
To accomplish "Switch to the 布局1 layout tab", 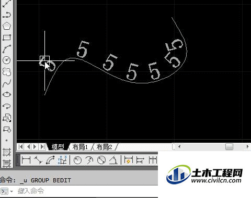I will (80, 147).
